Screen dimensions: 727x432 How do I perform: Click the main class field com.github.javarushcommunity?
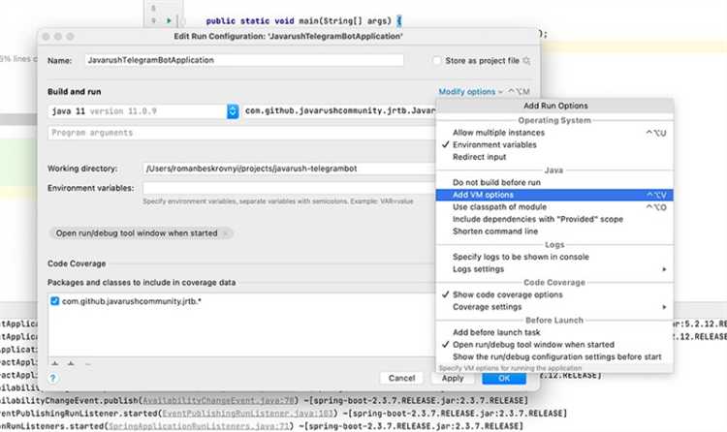point(340,111)
